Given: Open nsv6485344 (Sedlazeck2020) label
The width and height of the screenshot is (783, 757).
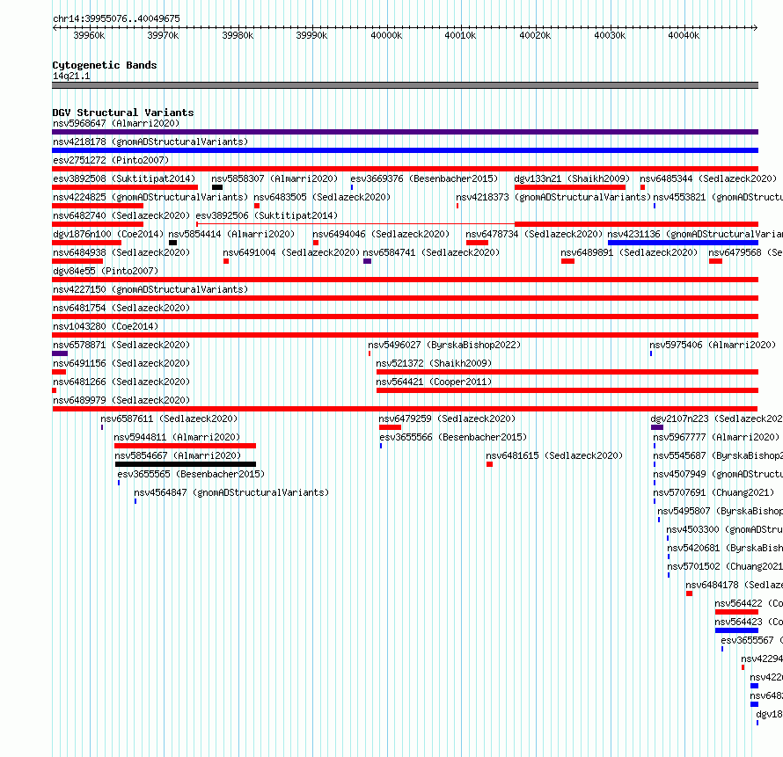Looking at the screenshot, I should 708,178.
